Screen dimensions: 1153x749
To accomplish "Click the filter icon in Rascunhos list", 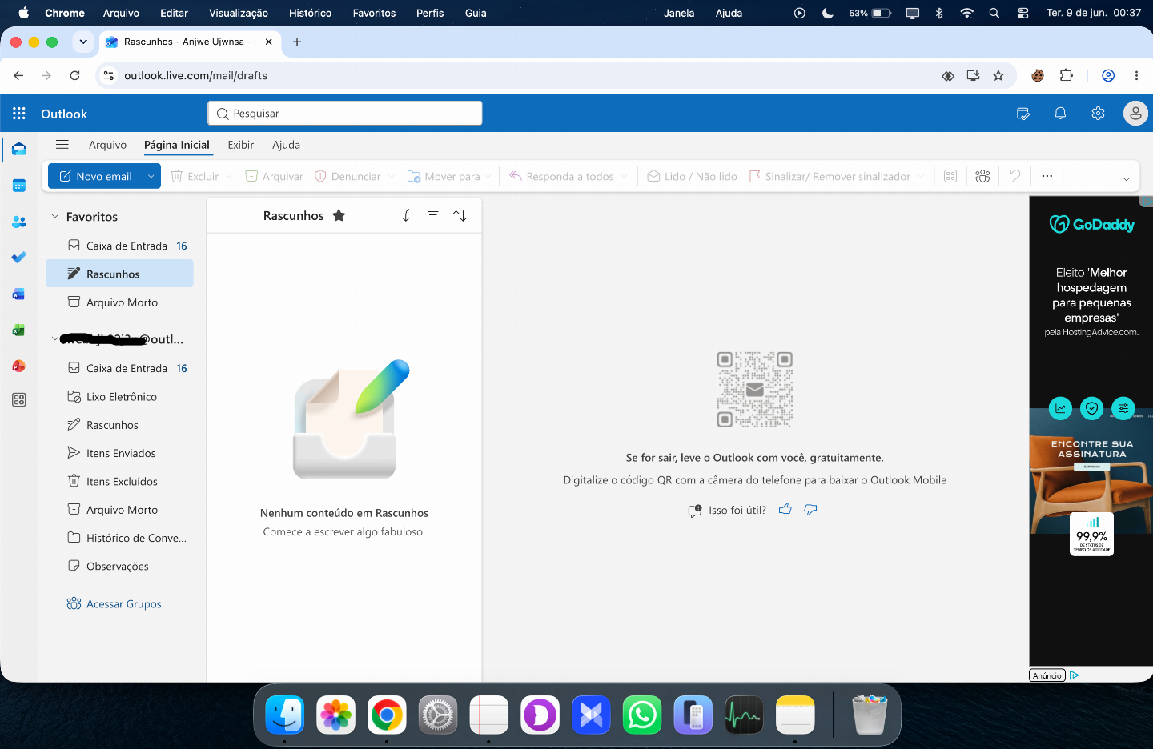I will pyautogui.click(x=432, y=215).
